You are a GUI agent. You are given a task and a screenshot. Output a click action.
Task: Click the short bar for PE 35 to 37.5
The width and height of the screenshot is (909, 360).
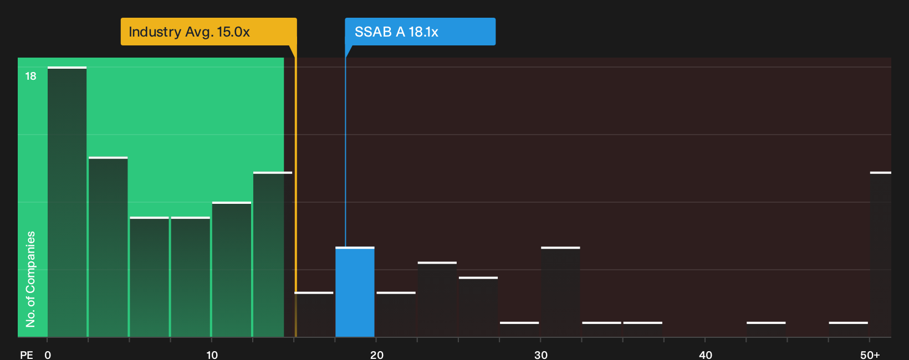pyautogui.click(x=643, y=330)
